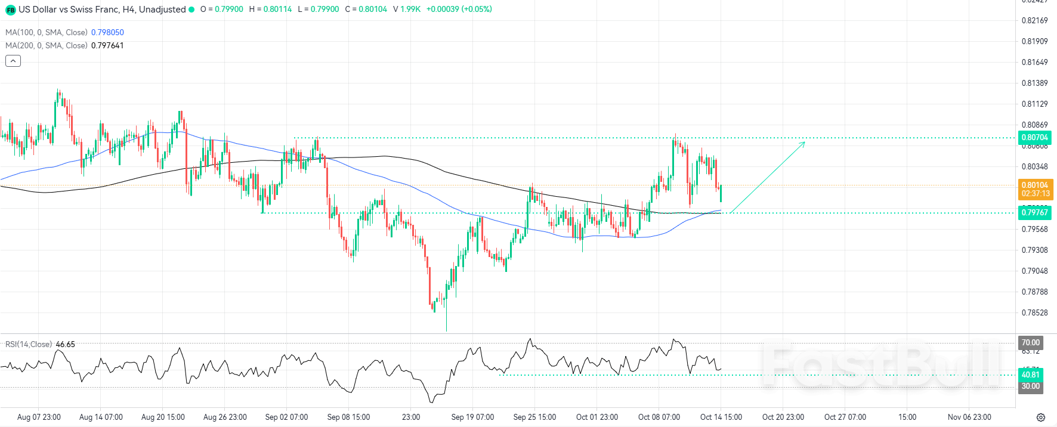Select the green 40.81 RSI level tag
The height and width of the screenshot is (427, 1057).
tap(1030, 375)
